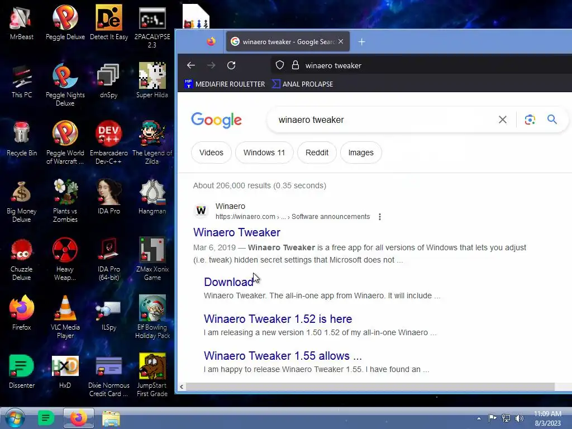This screenshot has width=572, height=429.
Task: Click the volume speaker tray icon
Action: [519, 418]
